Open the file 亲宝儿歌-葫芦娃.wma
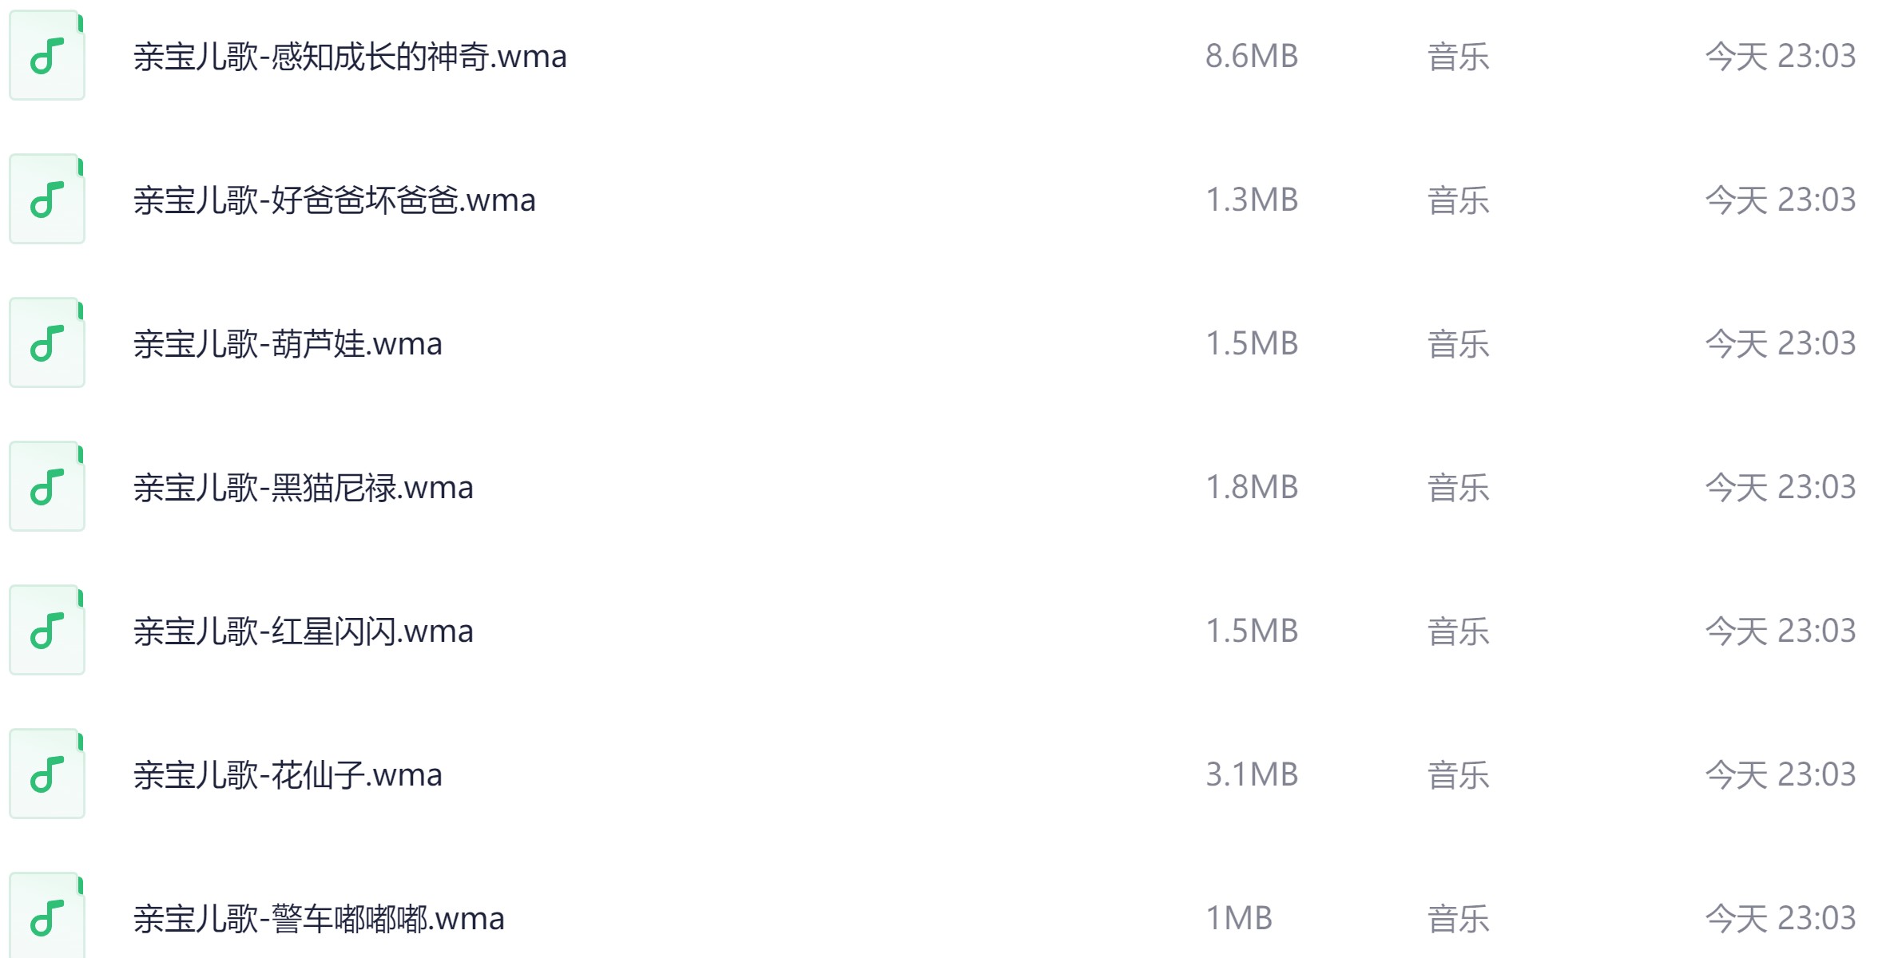Viewport: 1886px width, 958px height. [288, 342]
